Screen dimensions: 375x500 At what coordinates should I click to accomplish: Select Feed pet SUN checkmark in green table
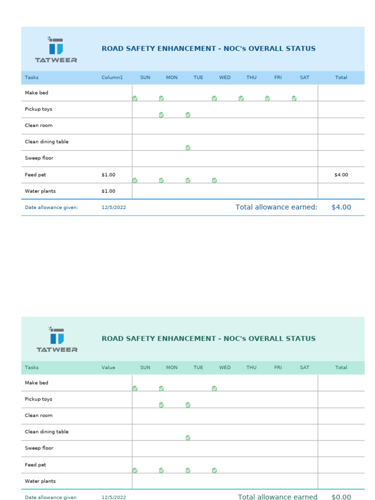click(x=135, y=470)
